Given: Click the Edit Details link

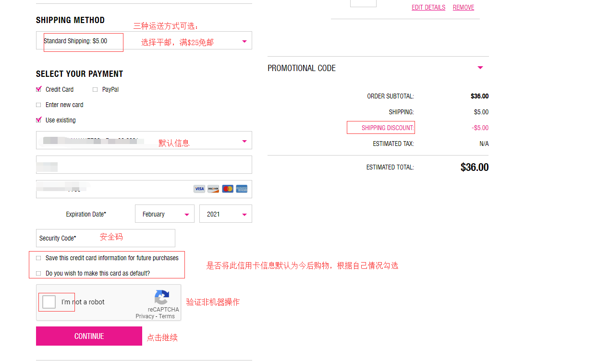Looking at the screenshot, I should click(428, 8).
